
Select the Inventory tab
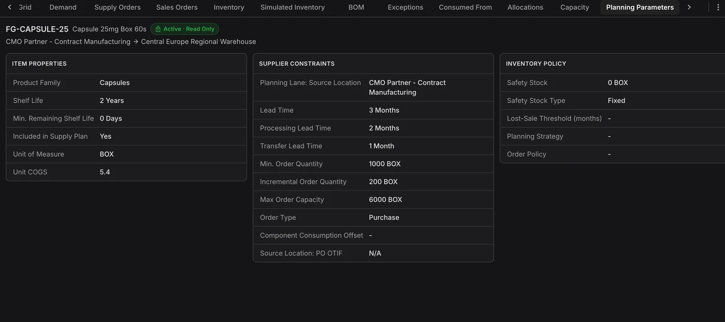click(229, 7)
